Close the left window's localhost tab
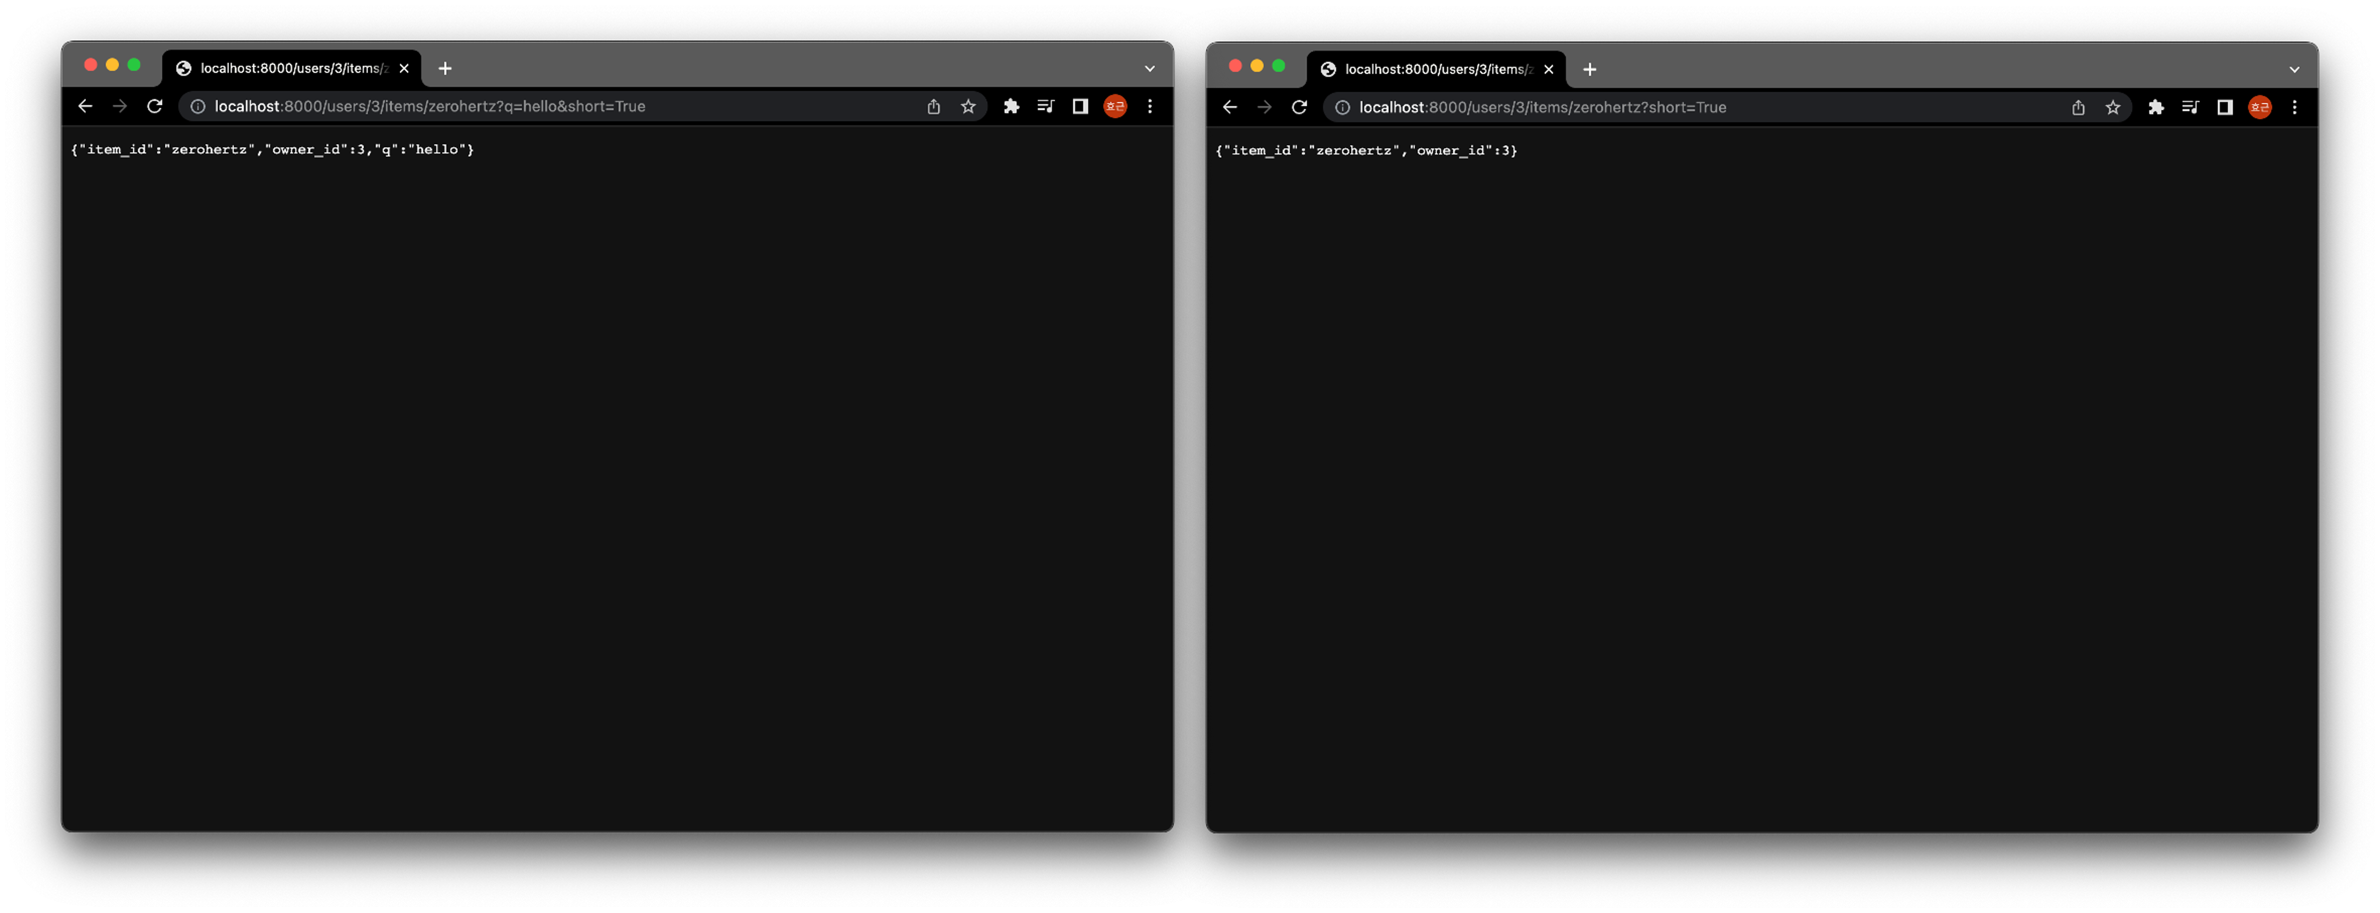The height and width of the screenshot is (913, 2380). tap(404, 68)
